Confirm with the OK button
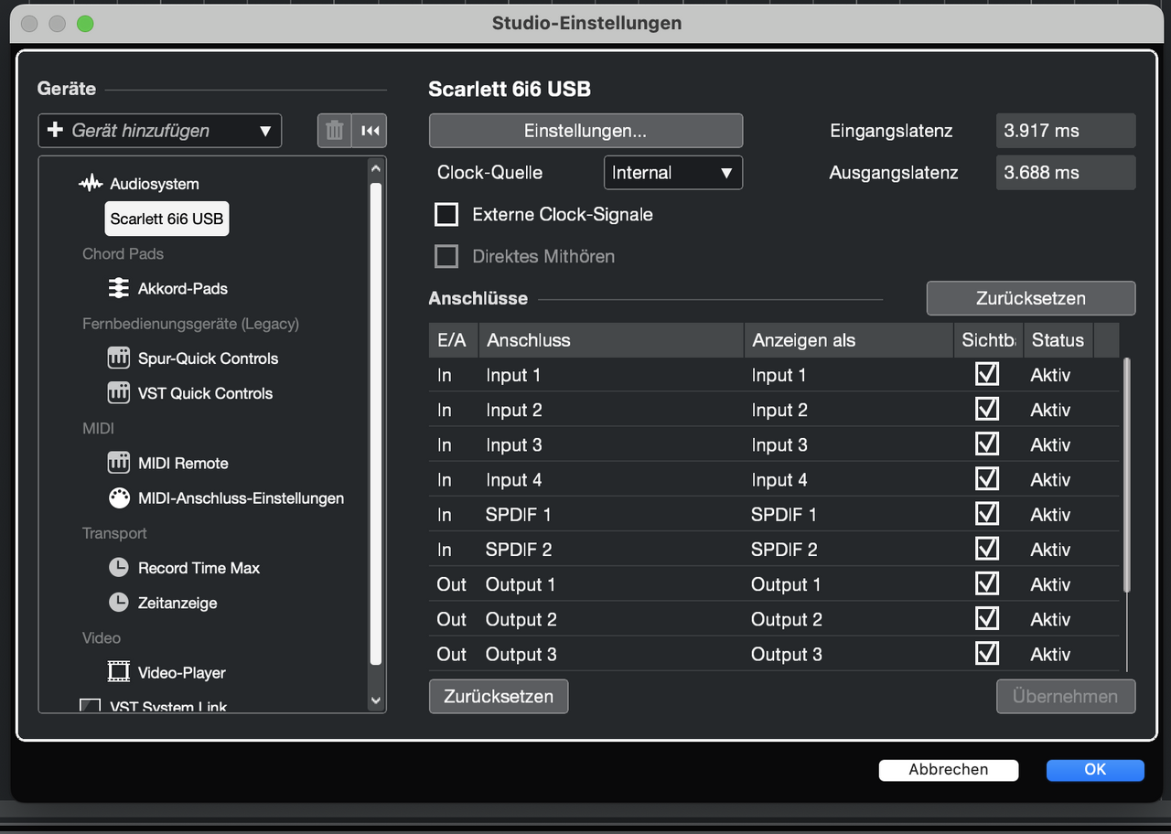This screenshot has height=834, width=1171. click(x=1095, y=770)
